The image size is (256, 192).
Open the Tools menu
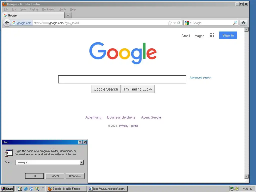[63, 9]
